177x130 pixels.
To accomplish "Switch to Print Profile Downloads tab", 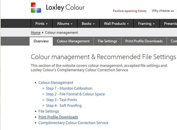I will (144, 41).
